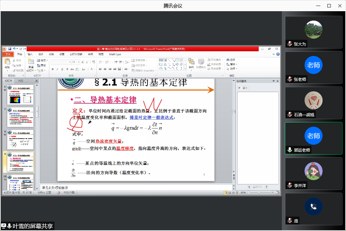Click the Play (播放) button in animation pane
This screenshot has width=346, height=231.
point(243,88)
